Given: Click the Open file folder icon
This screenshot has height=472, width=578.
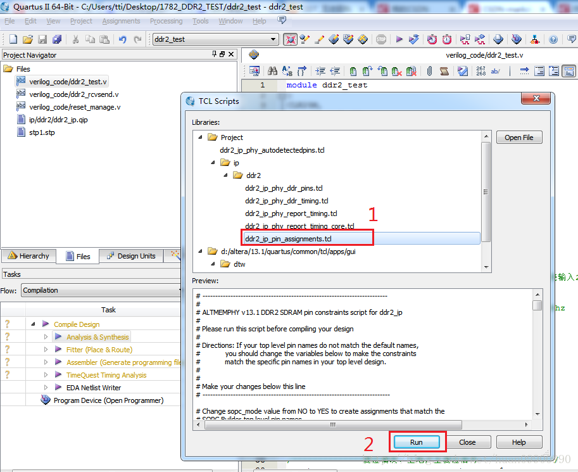Looking at the screenshot, I should point(28,39).
